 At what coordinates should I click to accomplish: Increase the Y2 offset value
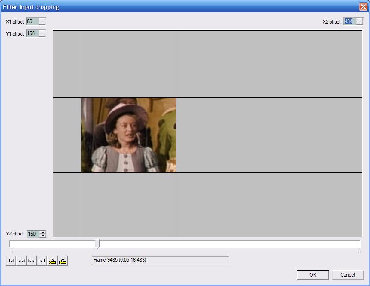pyautogui.click(x=43, y=232)
